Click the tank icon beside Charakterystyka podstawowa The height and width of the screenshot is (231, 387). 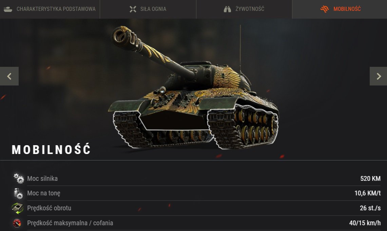coord(8,9)
